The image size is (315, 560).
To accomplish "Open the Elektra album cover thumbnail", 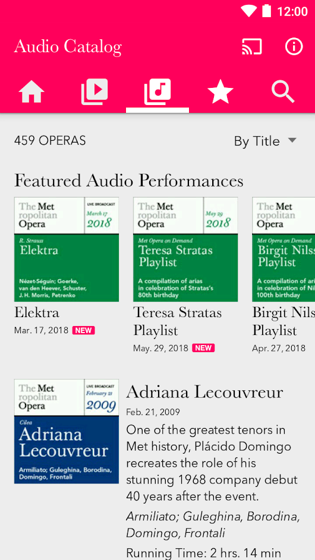I will (67, 249).
